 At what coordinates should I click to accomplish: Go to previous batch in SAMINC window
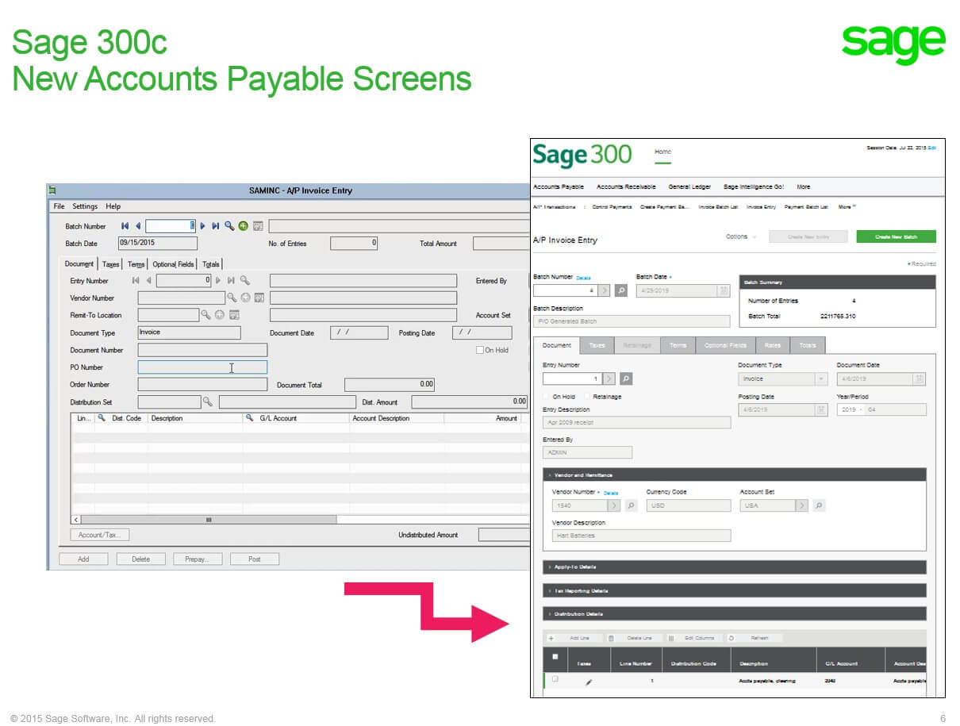click(x=137, y=226)
